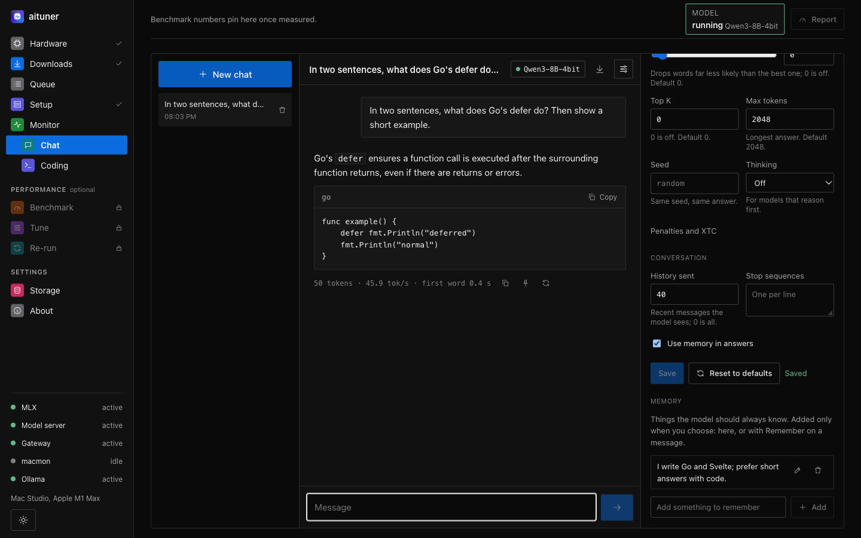Screen dimensions: 861x538
Task: Click the Monitor pulse icon
Action: coord(17,125)
